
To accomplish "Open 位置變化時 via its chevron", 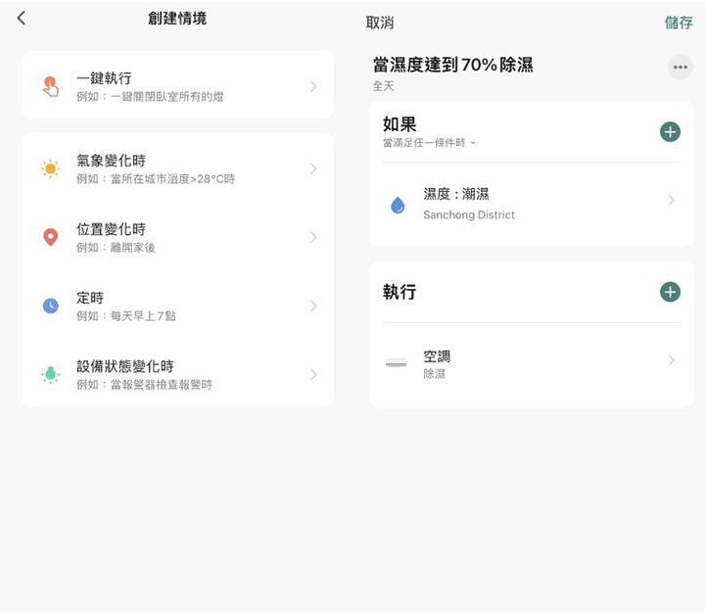I will pos(314,237).
